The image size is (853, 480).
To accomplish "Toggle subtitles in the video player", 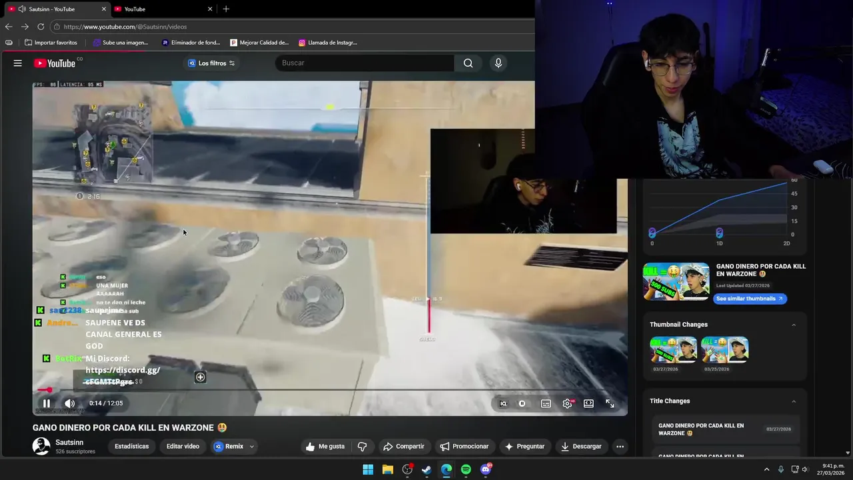I will click(546, 403).
